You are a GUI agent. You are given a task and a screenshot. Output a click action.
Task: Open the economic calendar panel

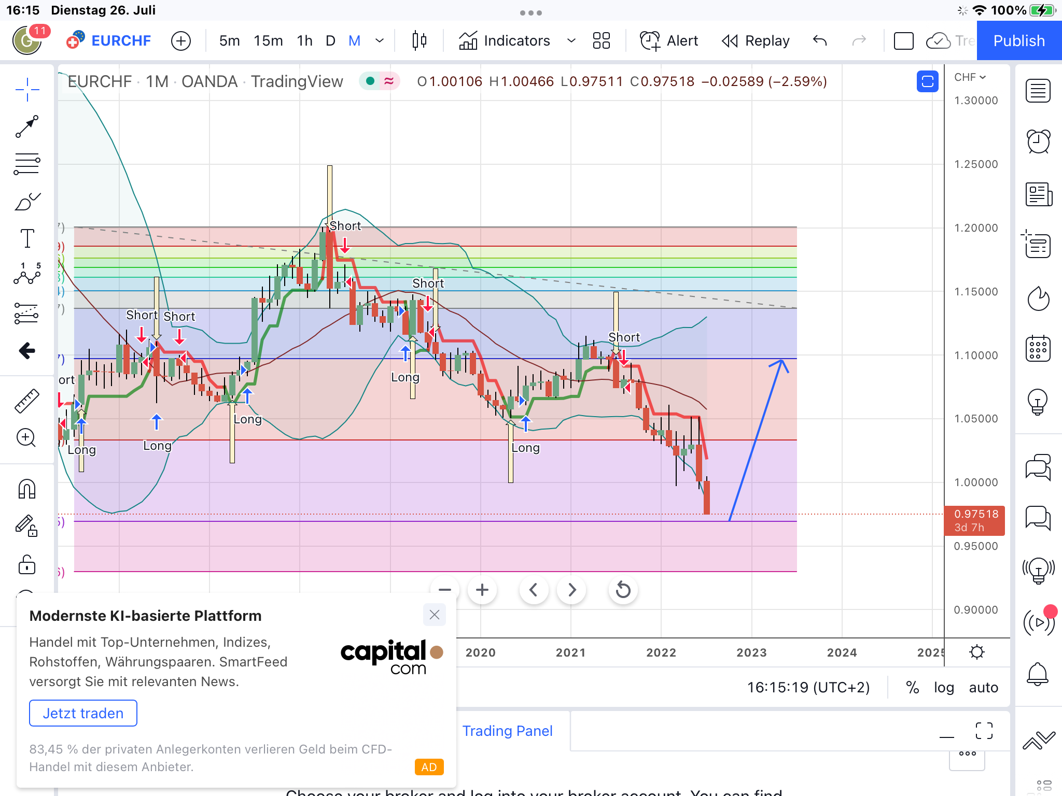point(1038,349)
